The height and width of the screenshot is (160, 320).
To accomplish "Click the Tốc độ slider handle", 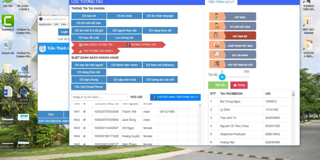I will (222, 77).
